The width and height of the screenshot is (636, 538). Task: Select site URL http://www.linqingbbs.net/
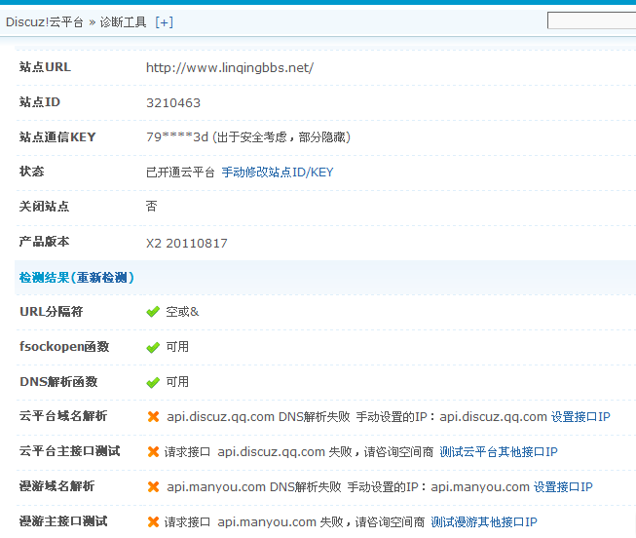[x=230, y=68]
